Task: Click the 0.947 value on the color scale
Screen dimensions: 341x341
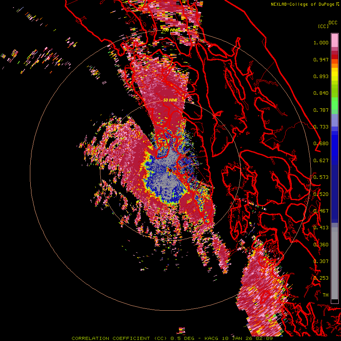Action: pyautogui.click(x=321, y=59)
